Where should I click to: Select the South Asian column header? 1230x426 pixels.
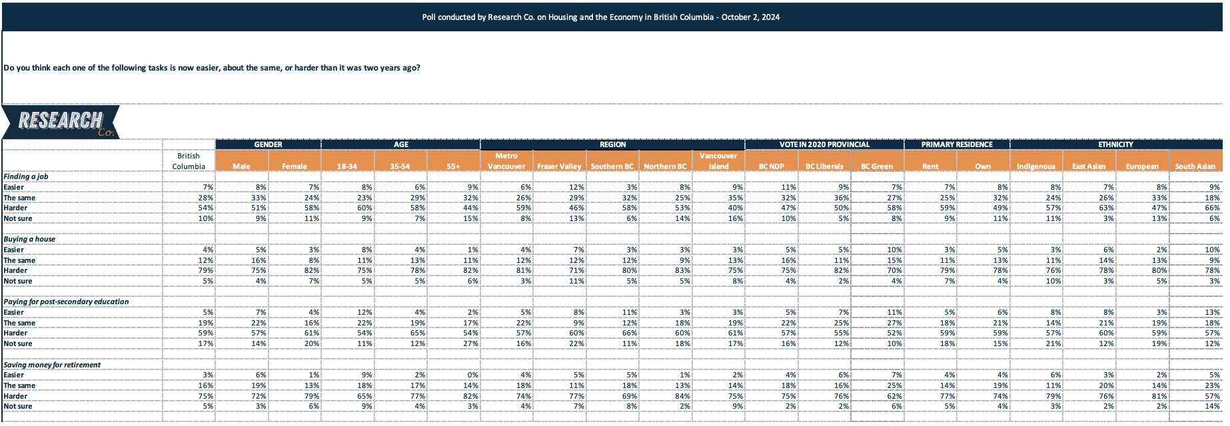(1195, 166)
